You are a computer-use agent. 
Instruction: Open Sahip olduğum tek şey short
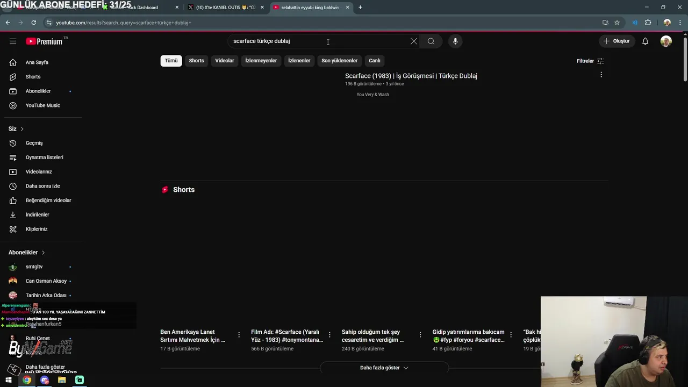coord(372,336)
